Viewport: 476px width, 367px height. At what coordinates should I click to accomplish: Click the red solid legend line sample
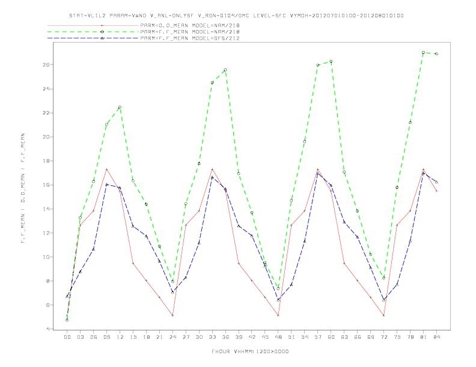93,25
